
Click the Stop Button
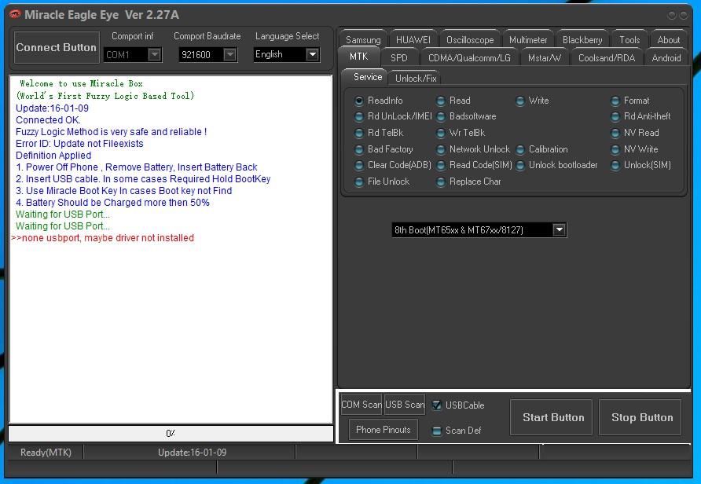click(642, 417)
